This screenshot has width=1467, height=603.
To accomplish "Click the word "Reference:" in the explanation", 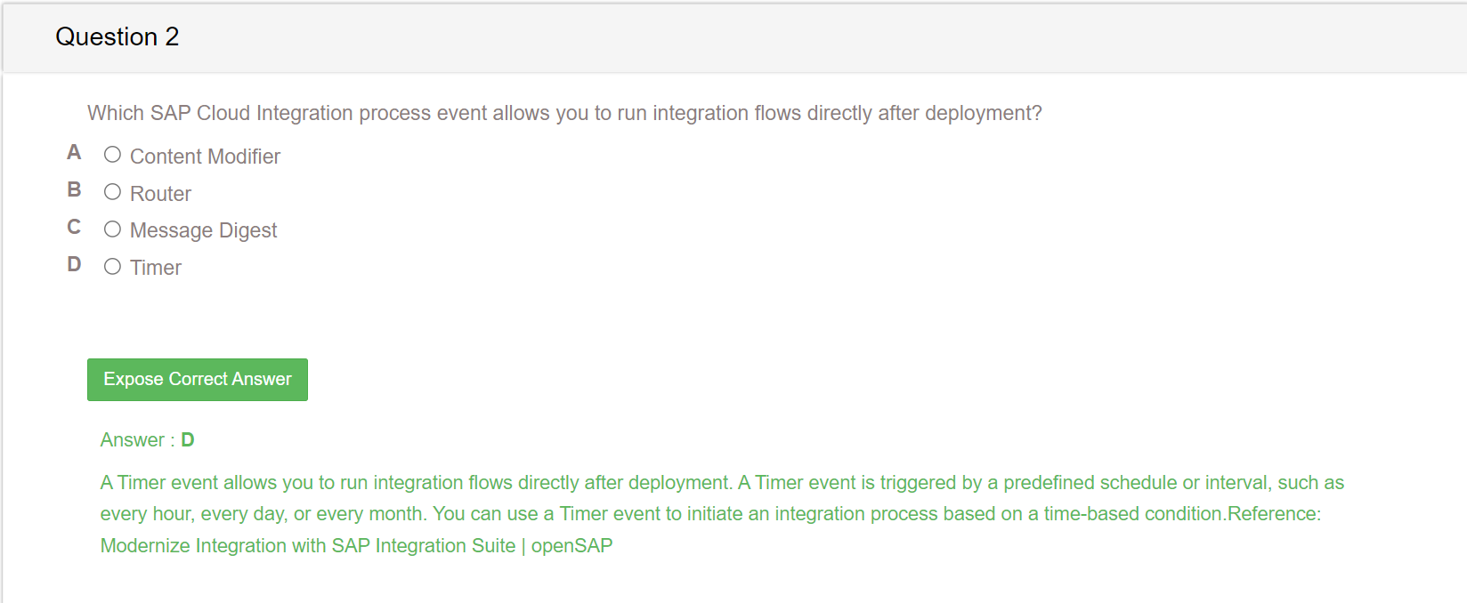I will (x=1275, y=514).
